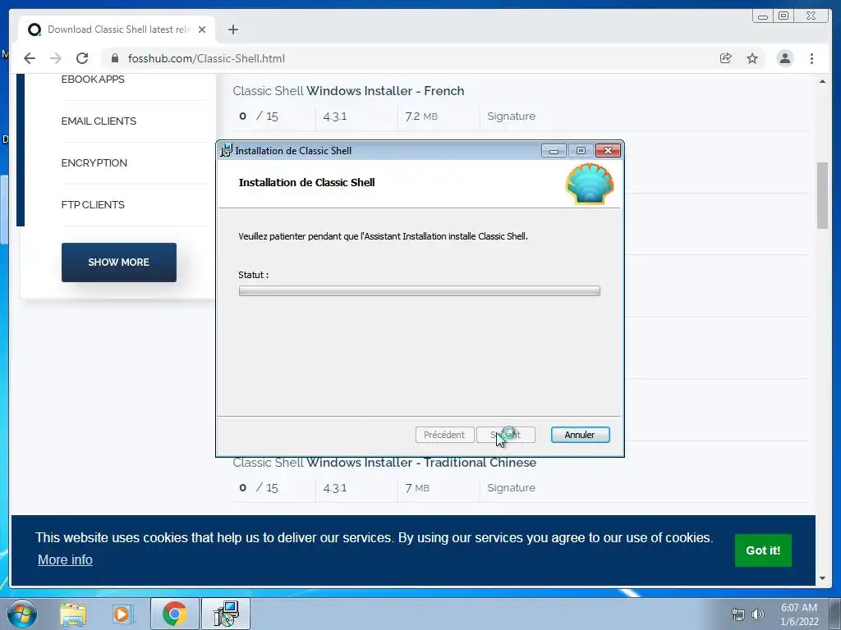The width and height of the screenshot is (841, 630).
Task: Click page scrollbar down arrow
Action: click(x=822, y=578)
